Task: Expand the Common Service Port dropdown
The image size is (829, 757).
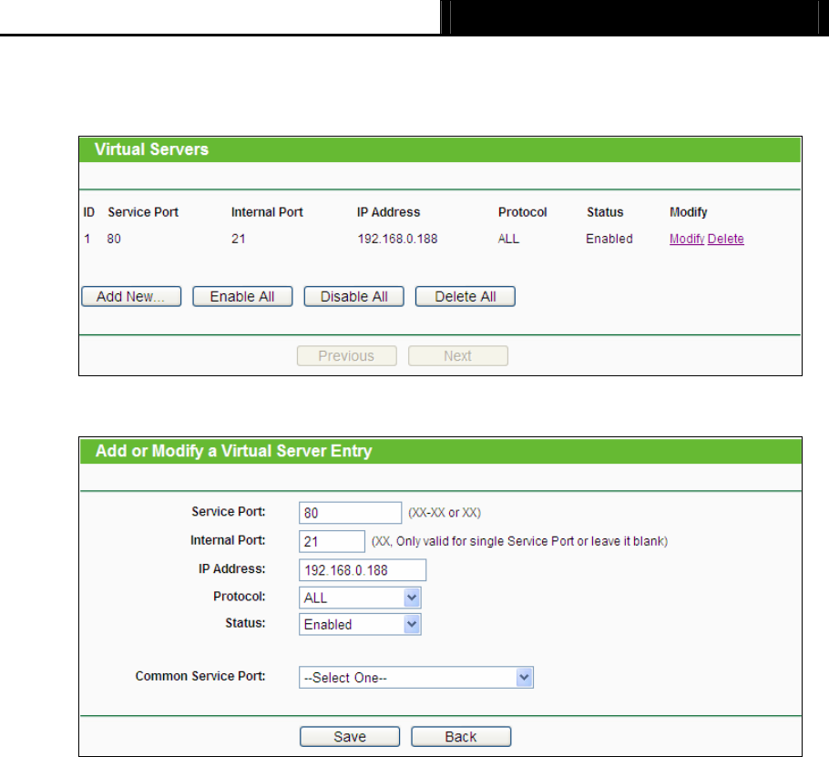Action: [416, 678]
